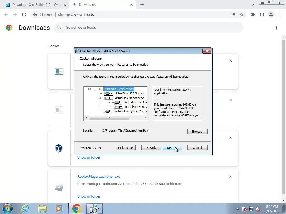This screenshot has width=286, height=214.
Task: Click the feature tree right scroll arrow
Action: 145,118
